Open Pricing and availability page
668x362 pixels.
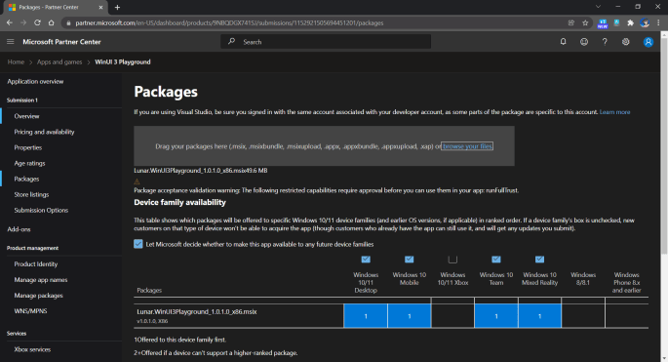point(44,132)
